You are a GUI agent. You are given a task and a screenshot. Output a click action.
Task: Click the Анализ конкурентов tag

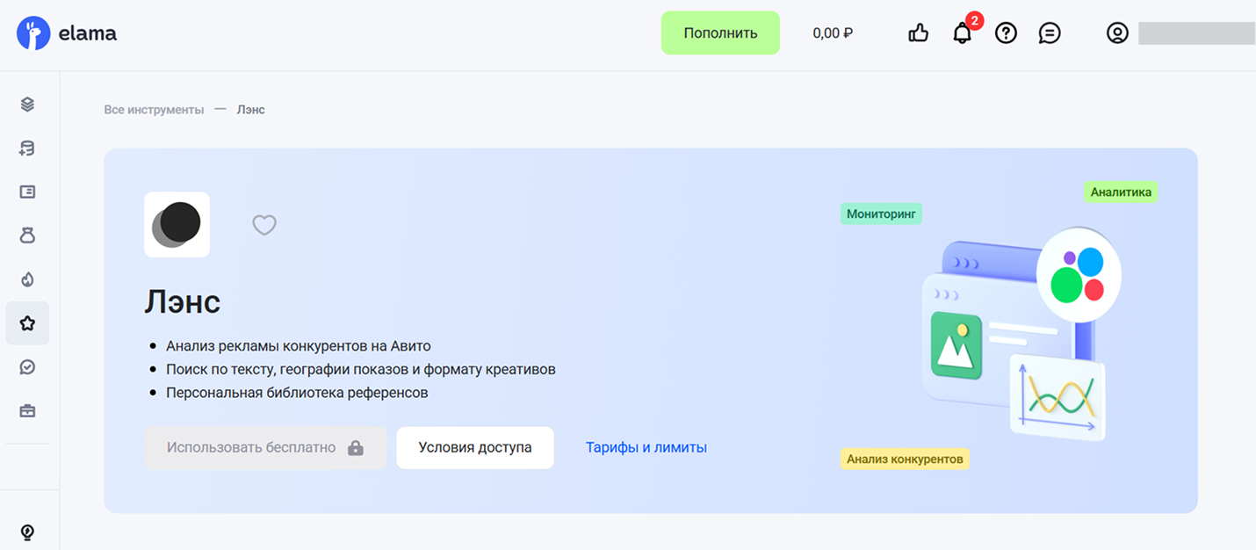click(905, 459)
